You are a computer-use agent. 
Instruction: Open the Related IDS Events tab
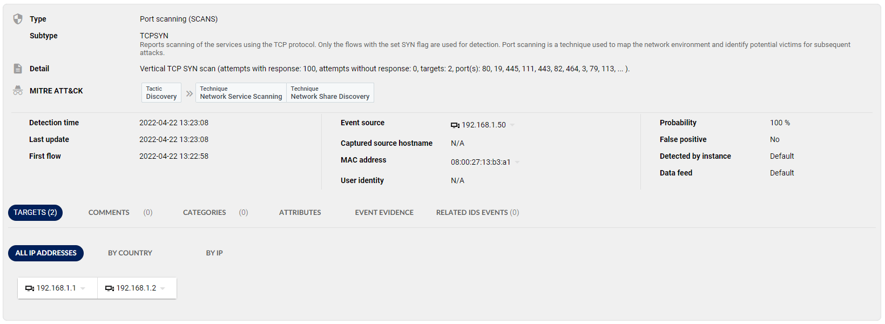point(477,213)
